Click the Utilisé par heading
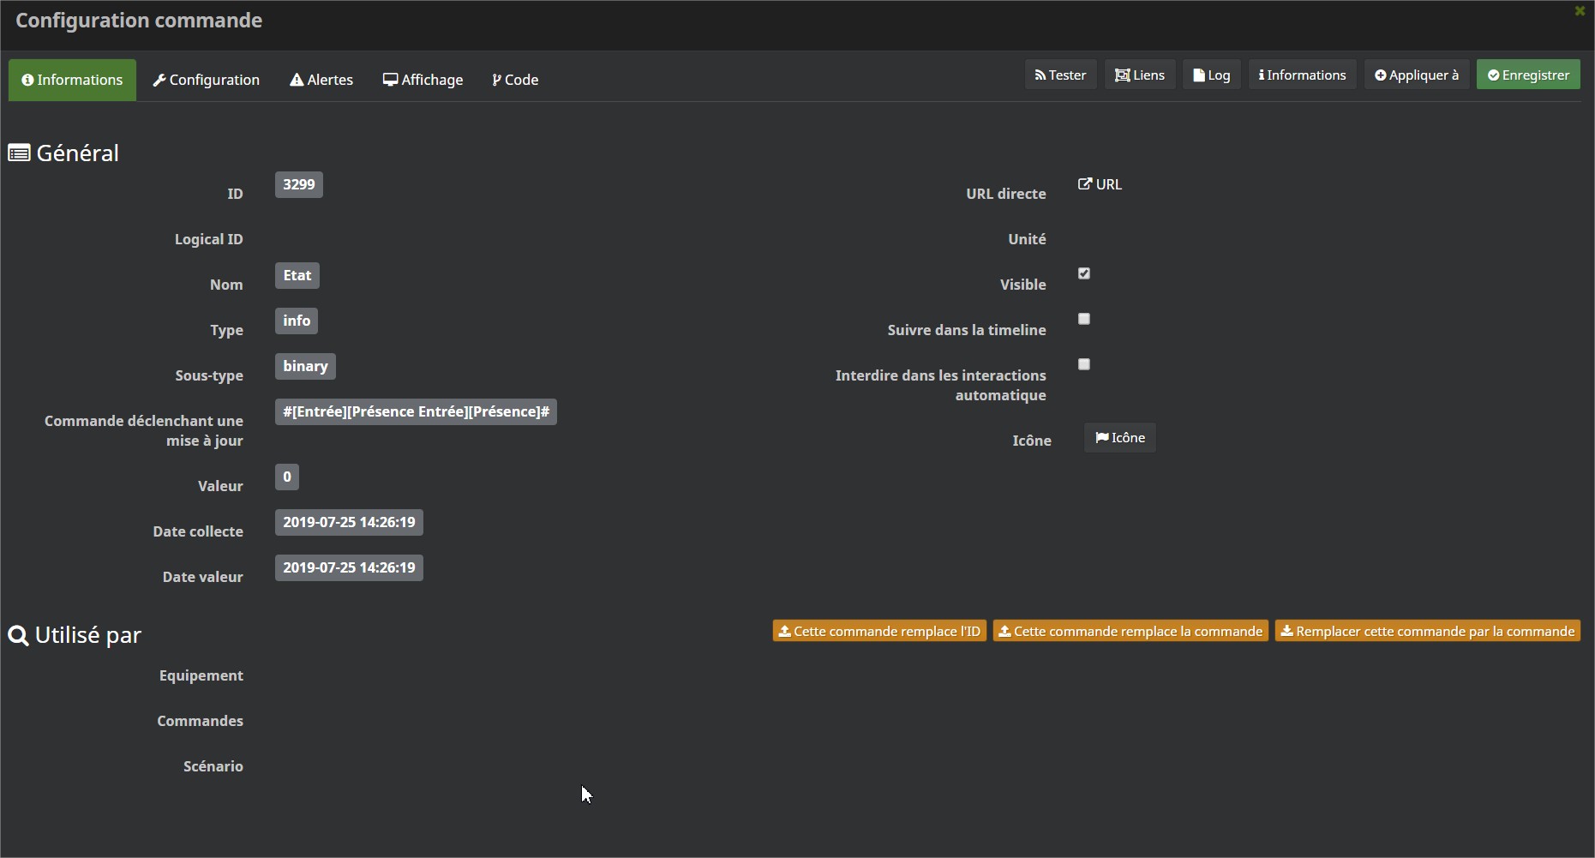 [x=87, y=635]
